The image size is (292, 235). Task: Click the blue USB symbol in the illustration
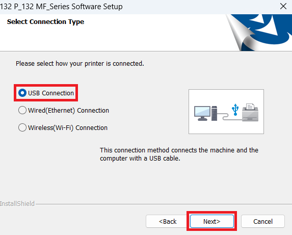pyautogui.click(x=235, y=110)
